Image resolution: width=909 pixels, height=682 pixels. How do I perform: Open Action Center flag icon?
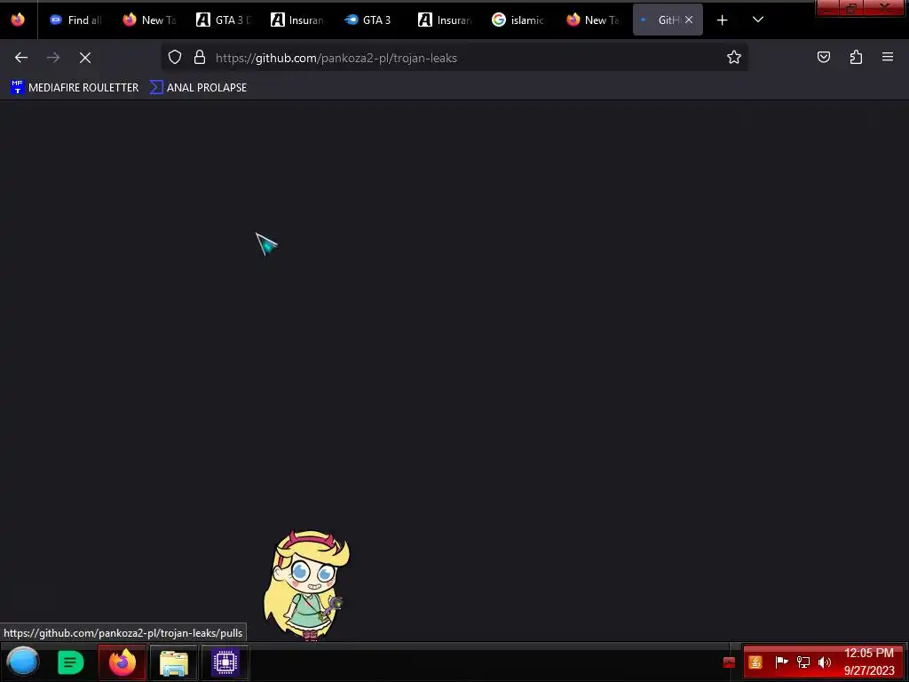[781, 662]
